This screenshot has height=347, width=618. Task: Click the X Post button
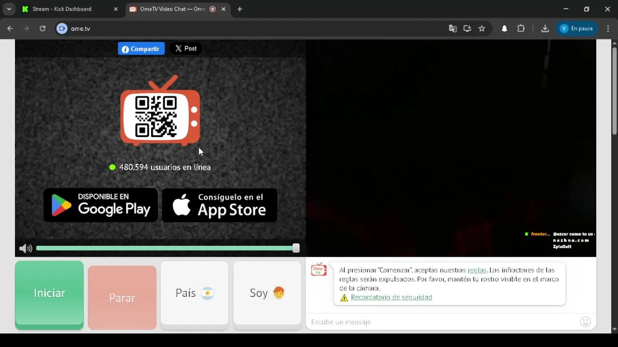click(x=186, y=49)
